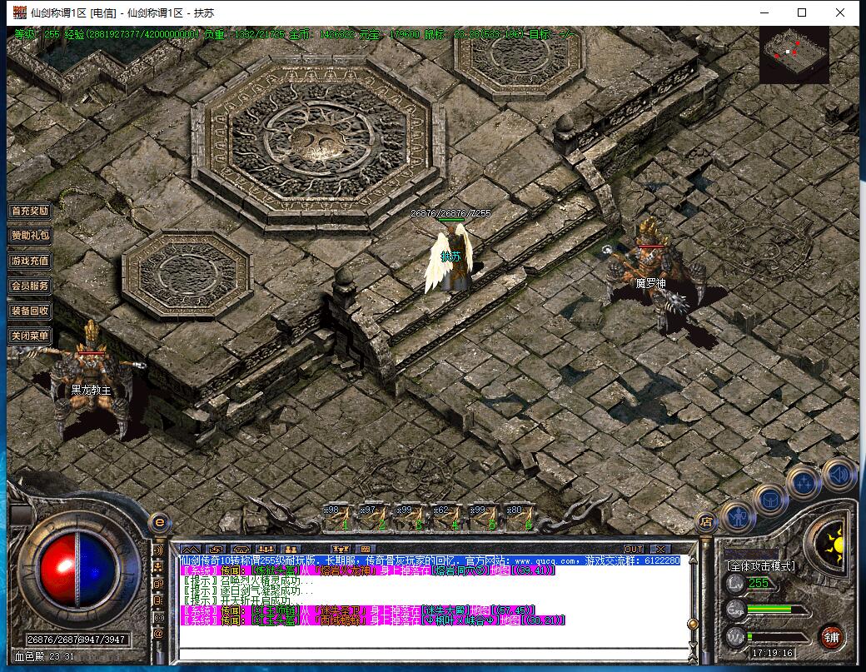Select the 魔罗神 monster
This screenshot has height=672, width=866.
click(653, 271)
